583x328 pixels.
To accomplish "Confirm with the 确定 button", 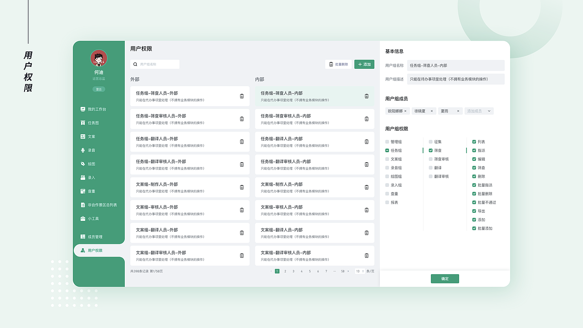I will (x=445, y=279).
